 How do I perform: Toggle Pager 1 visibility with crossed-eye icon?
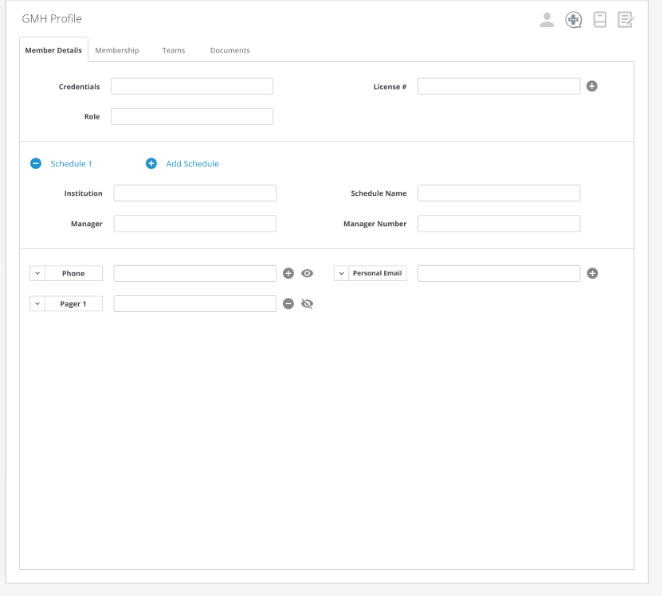pyautogui.click(x=308, y=303)
